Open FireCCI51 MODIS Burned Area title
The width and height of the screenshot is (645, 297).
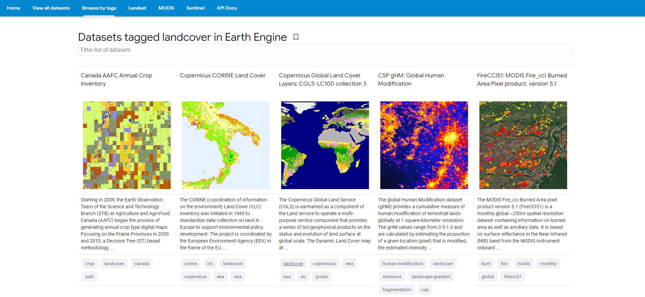pos(522,79)
